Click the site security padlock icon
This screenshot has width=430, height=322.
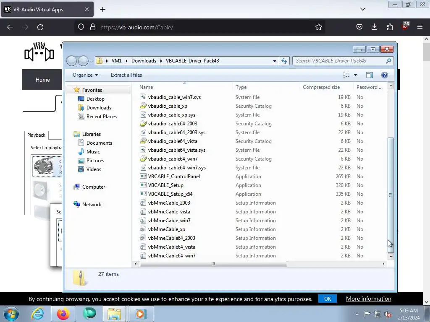click(93, 27)
